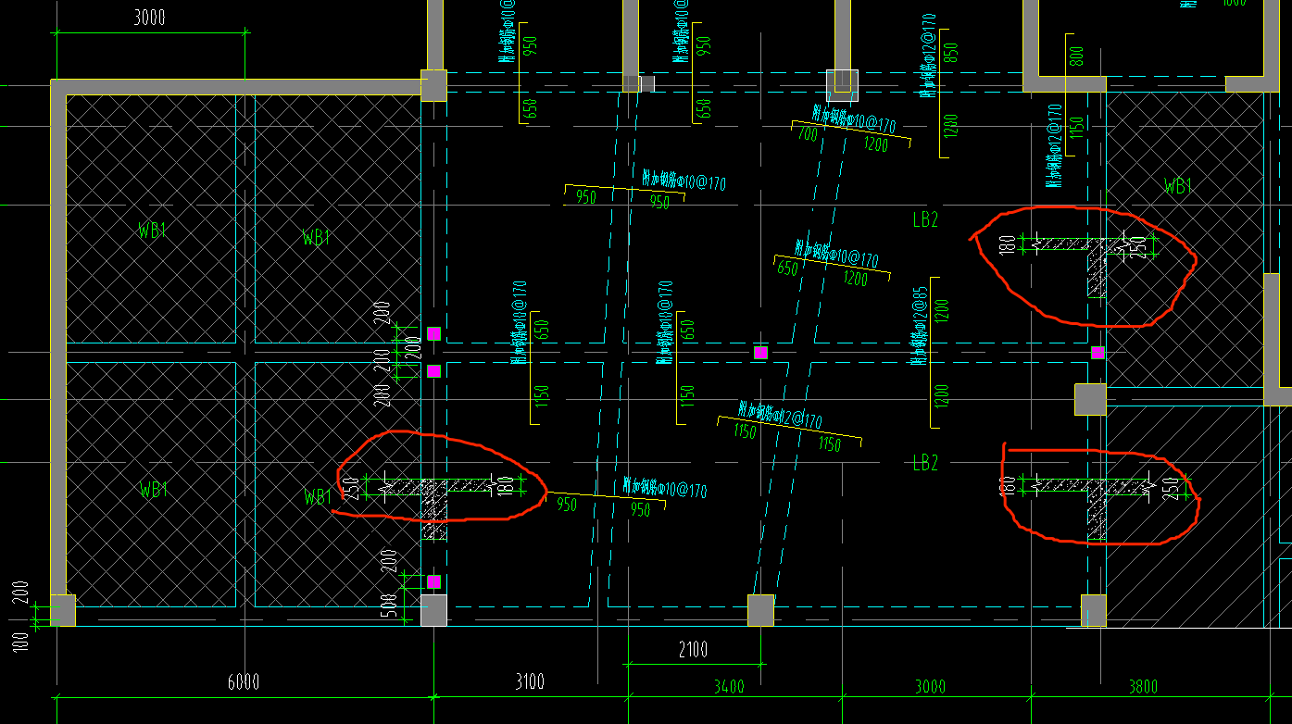This screenshot has height=724, width=1292.
Task: Click the magenta marker above the 500 dimension
Action: coord(433,581)
